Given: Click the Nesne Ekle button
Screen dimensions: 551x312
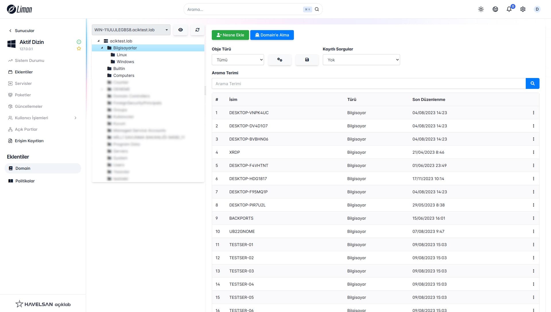Looking at the screenshot, I should coord(230,35).
